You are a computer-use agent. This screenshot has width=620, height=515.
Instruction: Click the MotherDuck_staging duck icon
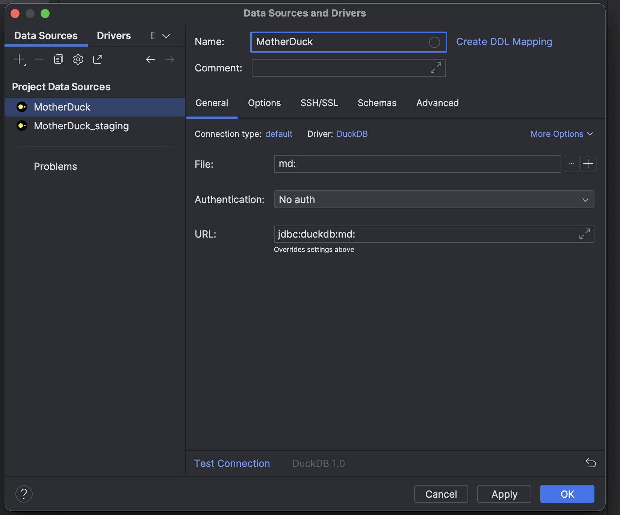click(22, 126)
